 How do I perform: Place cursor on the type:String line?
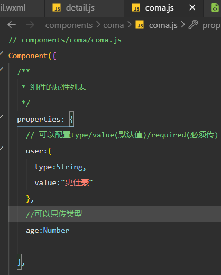pyautogui.click(x=60, y=167)
